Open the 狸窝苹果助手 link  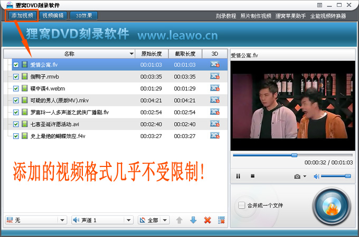[x=290, y=16]
